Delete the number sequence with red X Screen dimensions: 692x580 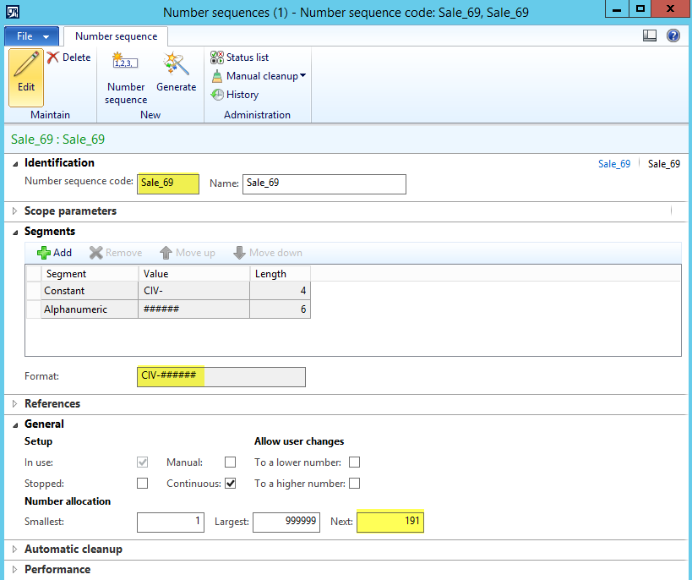pyautogui.click(x=68, y=57)
